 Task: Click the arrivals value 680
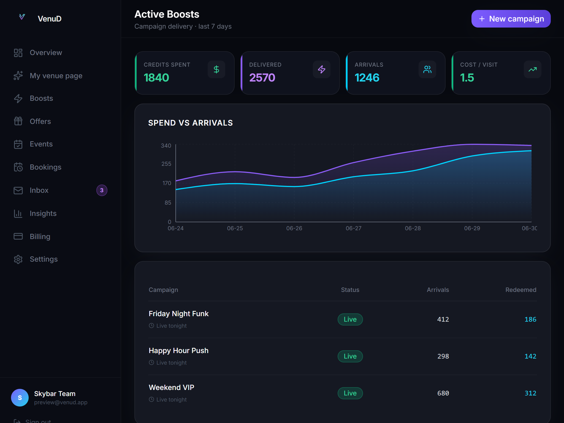tap(443, 393)
